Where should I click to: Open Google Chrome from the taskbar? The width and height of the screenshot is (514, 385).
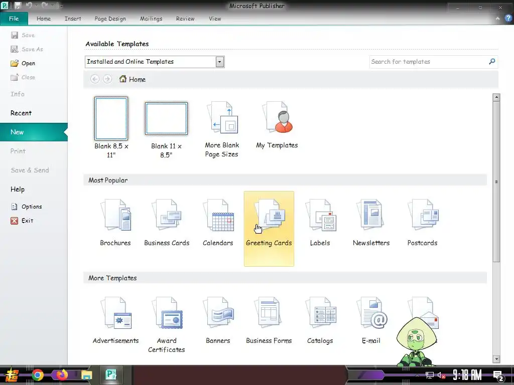[x=38, y=375]
